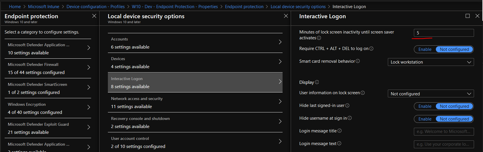
Task: Click info icon next to Hide last signed-in user
Action: (347, 105)
